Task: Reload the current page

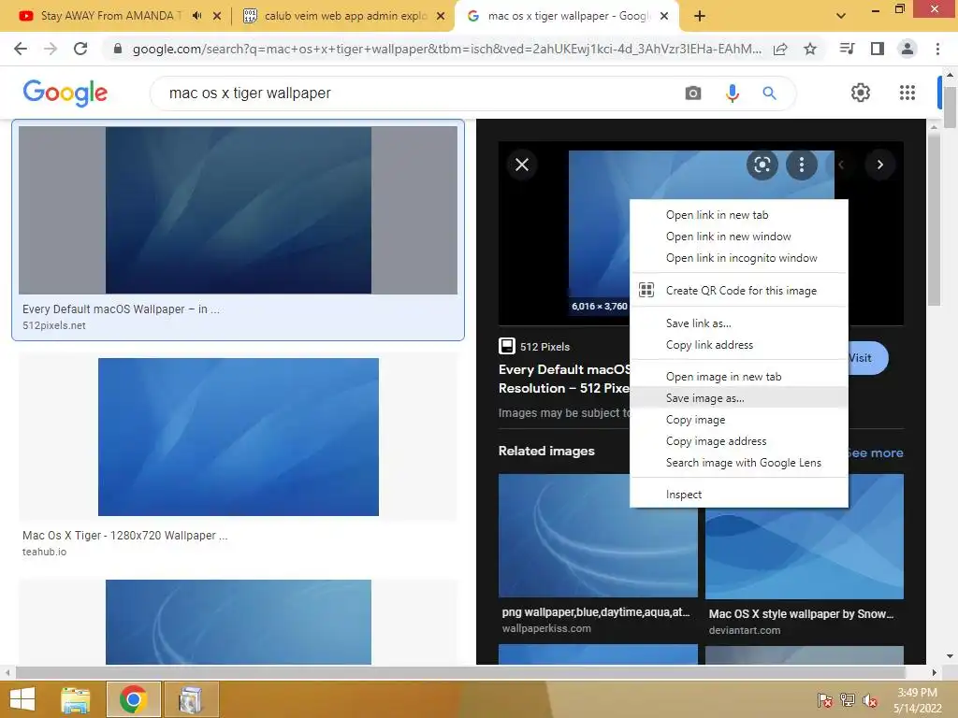Action: (x=80, y=49)
